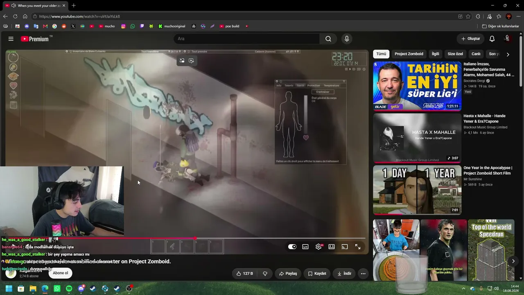Open the YouTube guide hamburger menu
Viewport: 524px width, 295px height.
pyautogui.click(x=11, y=39)
